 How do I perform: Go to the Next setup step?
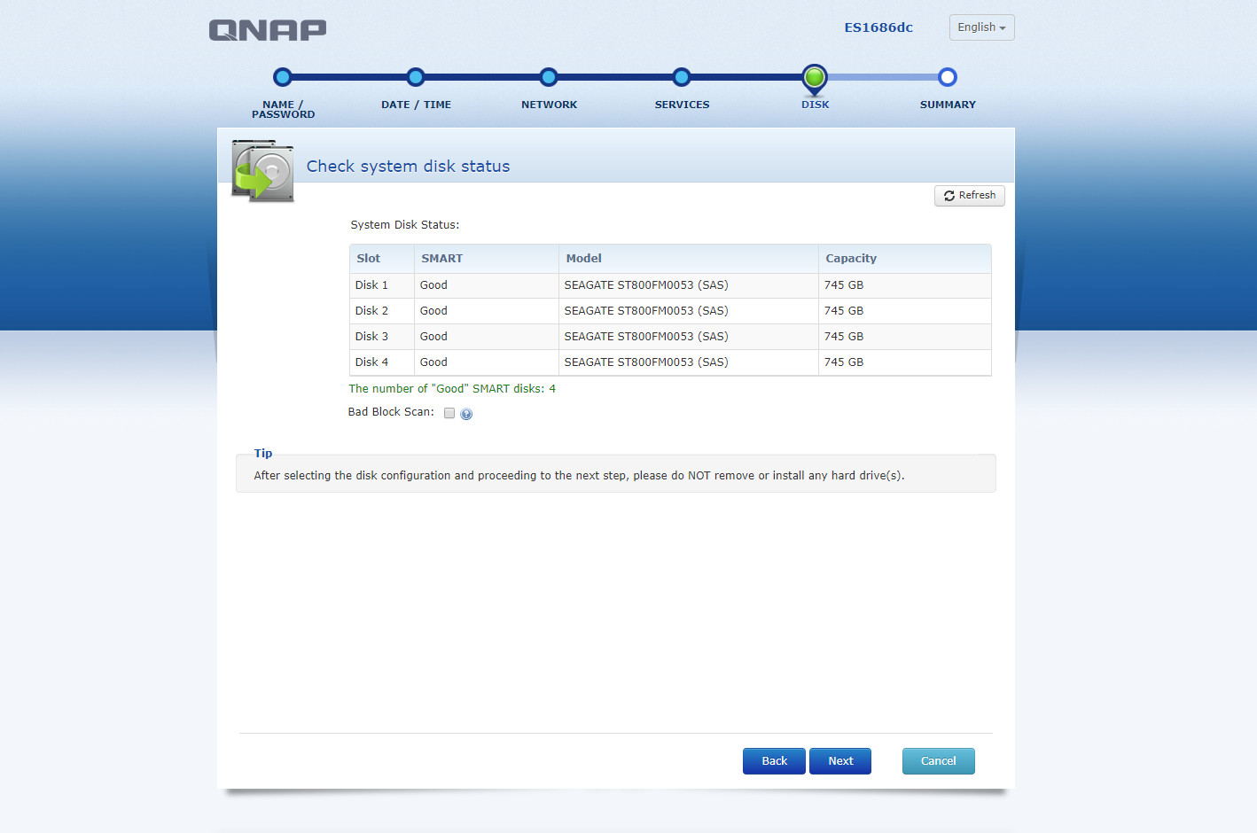click(839, 761)
